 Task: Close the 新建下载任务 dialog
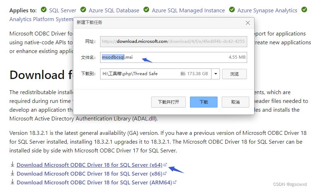click(x=248, y=23)
